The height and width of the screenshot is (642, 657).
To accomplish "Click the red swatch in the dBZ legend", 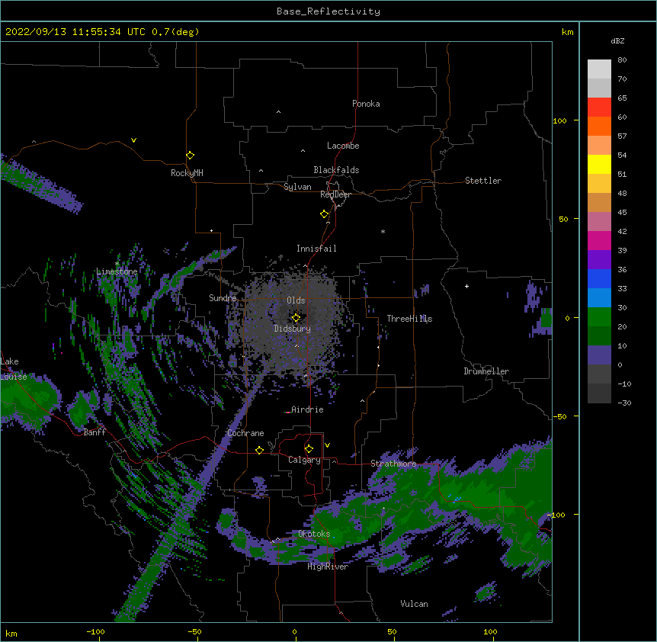I will click(x=599, y=107).
